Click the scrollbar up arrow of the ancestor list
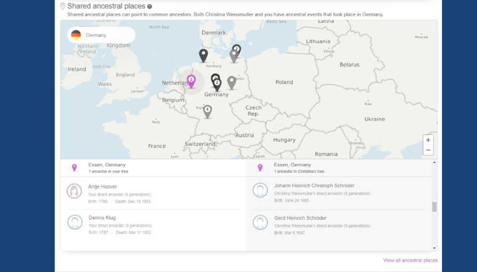 (x=434, y=163)
